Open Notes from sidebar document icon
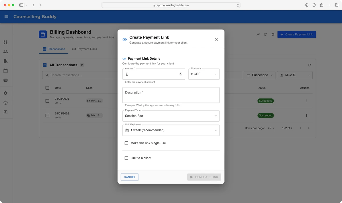The width and height of the screenshot is (342, 203). tap(5, 61)
